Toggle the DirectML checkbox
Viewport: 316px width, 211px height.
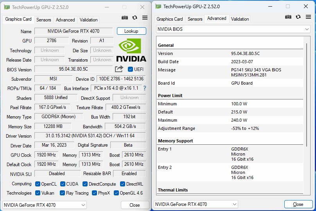tap(122, 184)
